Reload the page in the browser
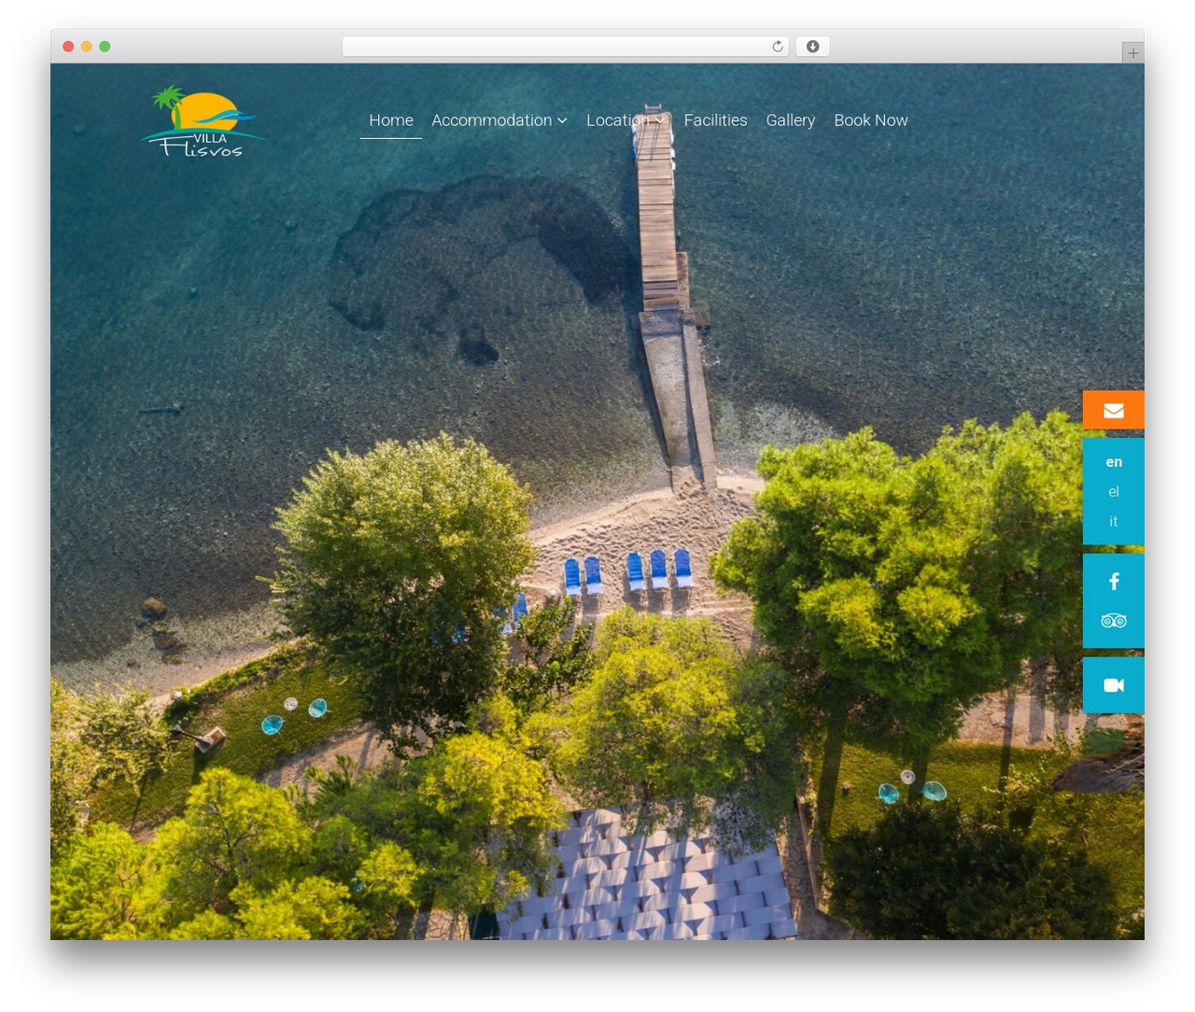 (777, 47)
